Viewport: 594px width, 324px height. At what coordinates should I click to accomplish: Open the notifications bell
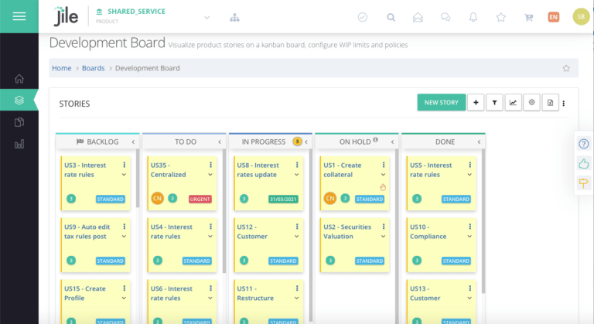coord(473,17)
